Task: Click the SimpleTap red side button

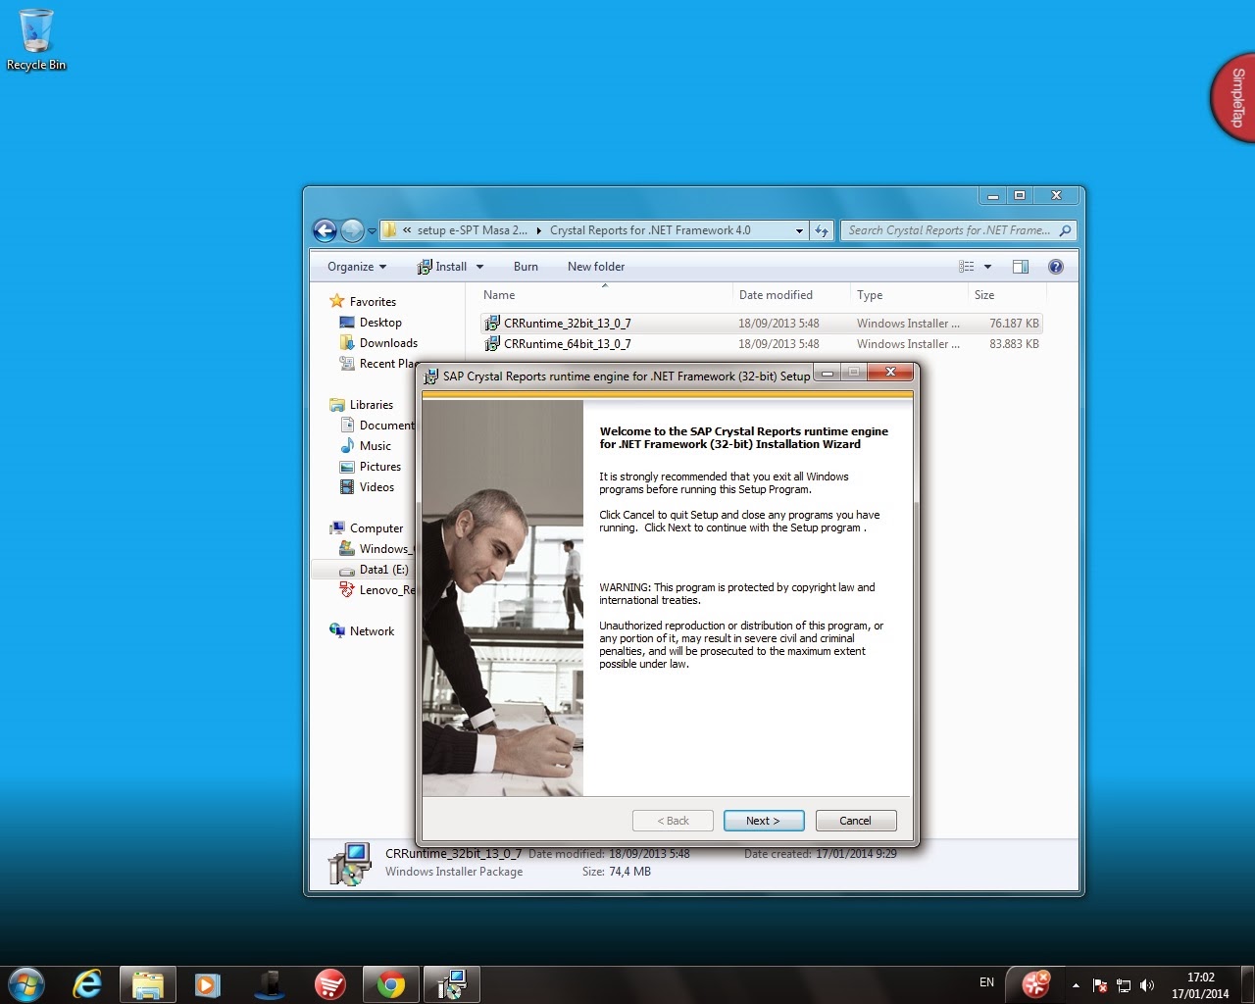Action: coord(1234,97)
